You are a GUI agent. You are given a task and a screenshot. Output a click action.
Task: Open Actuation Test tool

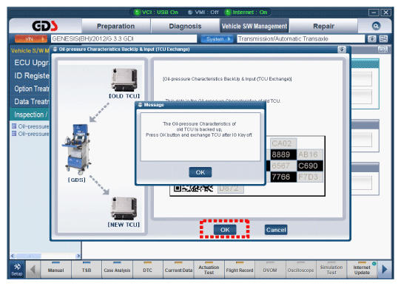tap(209, 270)
